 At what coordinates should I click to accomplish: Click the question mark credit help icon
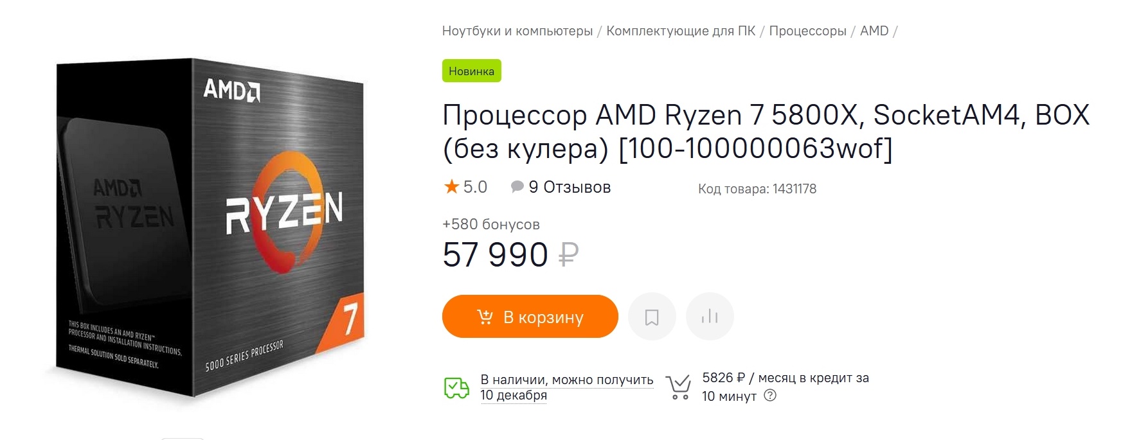tap(770, 396)
